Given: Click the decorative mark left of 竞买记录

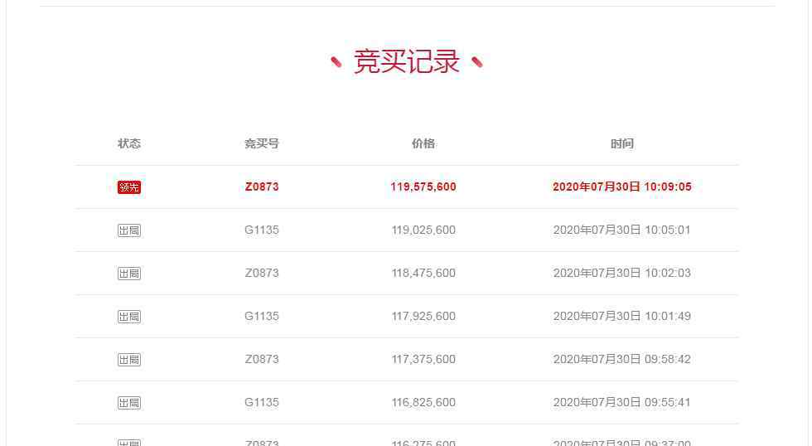Looking at the screenshot, I should [x=336, y=62].
